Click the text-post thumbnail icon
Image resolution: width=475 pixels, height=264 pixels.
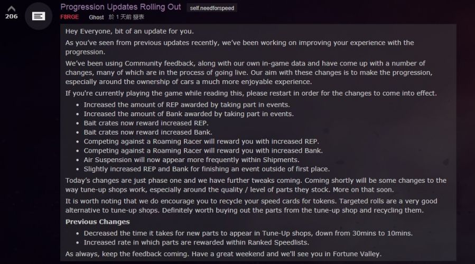[x=39, y=16]
